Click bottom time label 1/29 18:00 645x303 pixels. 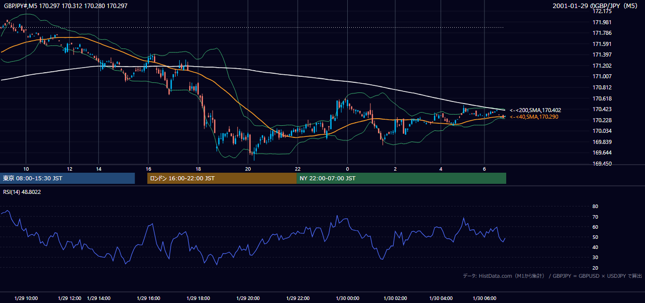(198, 298)
